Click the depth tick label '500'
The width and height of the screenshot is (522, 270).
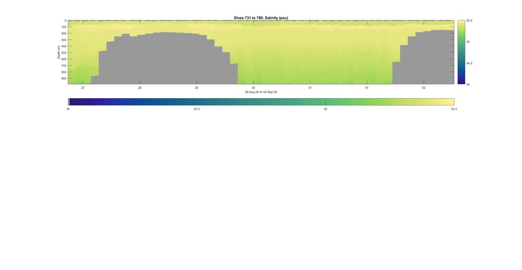click(64, 53)
